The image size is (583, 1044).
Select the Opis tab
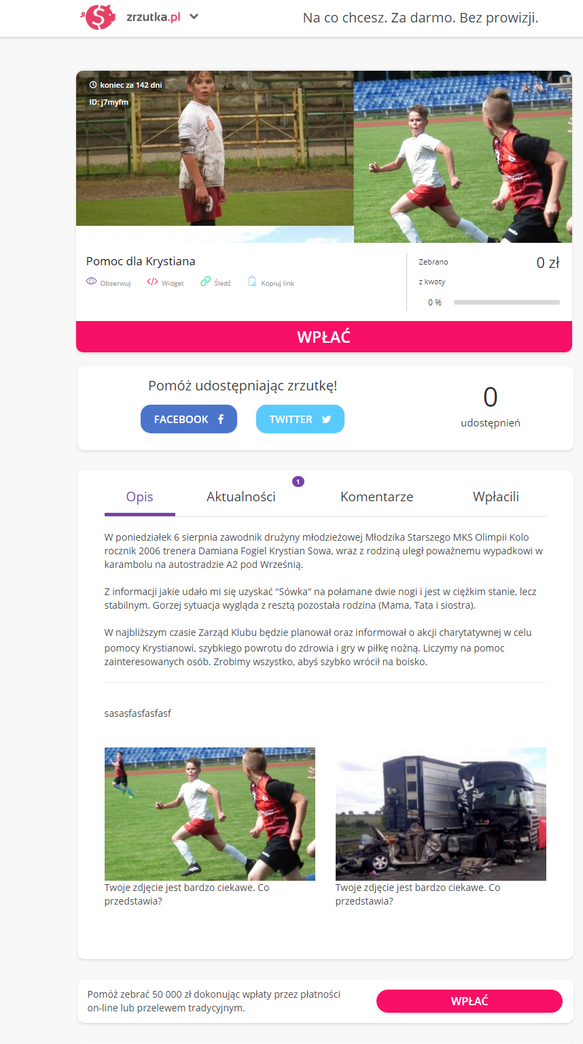140,497
